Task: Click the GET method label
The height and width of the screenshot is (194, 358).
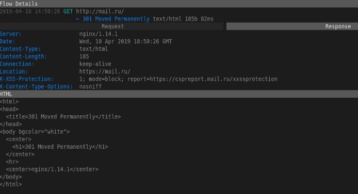Action: [x=68, y=11]
